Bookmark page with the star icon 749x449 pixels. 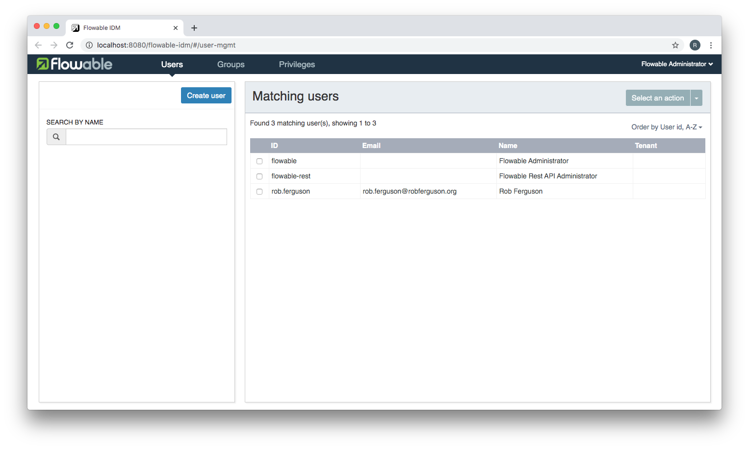pyautogui.click(x=675, y=45)
